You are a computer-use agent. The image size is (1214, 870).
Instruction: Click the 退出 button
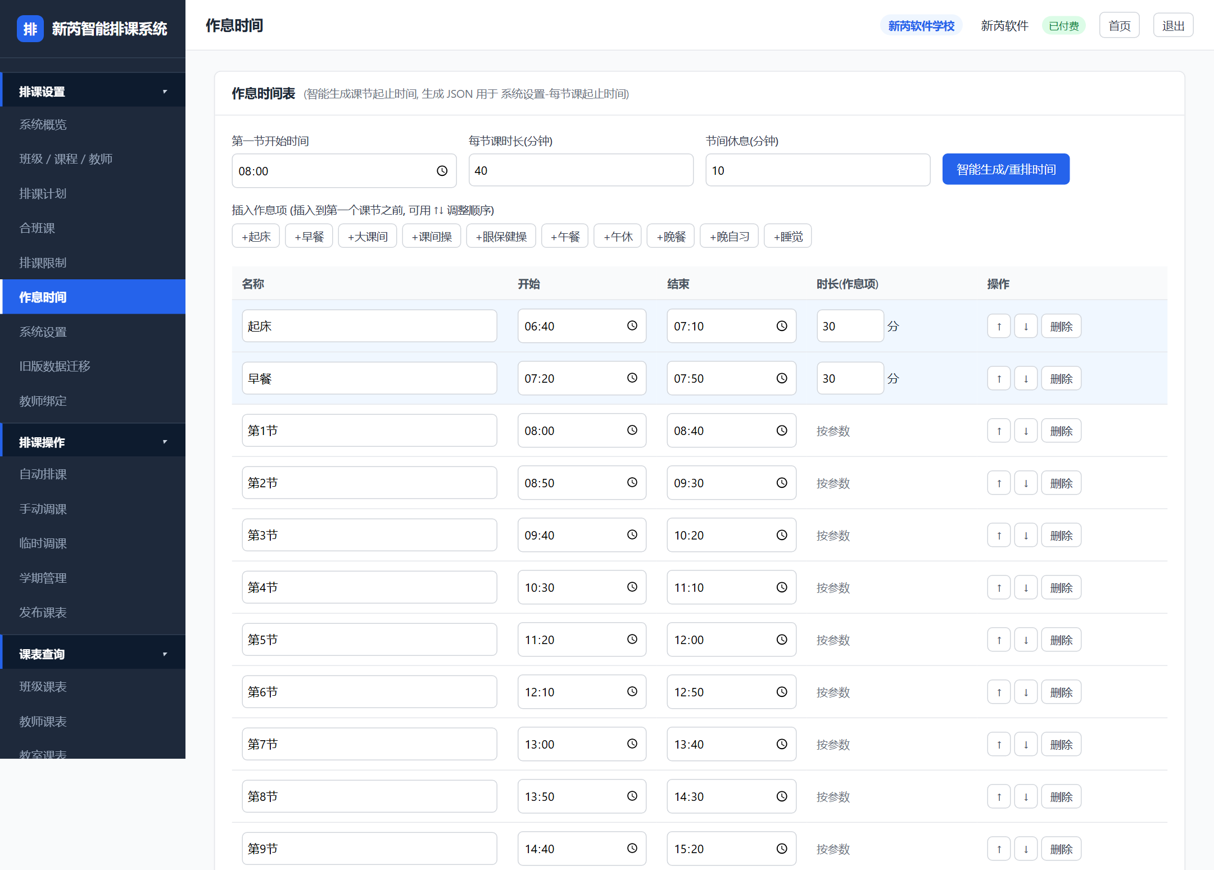point(1173,26)
